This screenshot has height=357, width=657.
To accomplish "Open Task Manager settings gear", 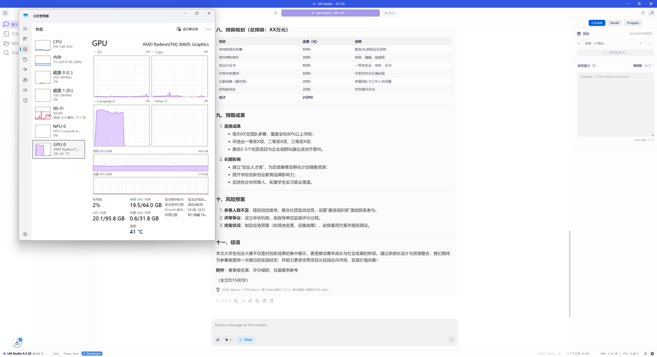I will coord(25,234).
